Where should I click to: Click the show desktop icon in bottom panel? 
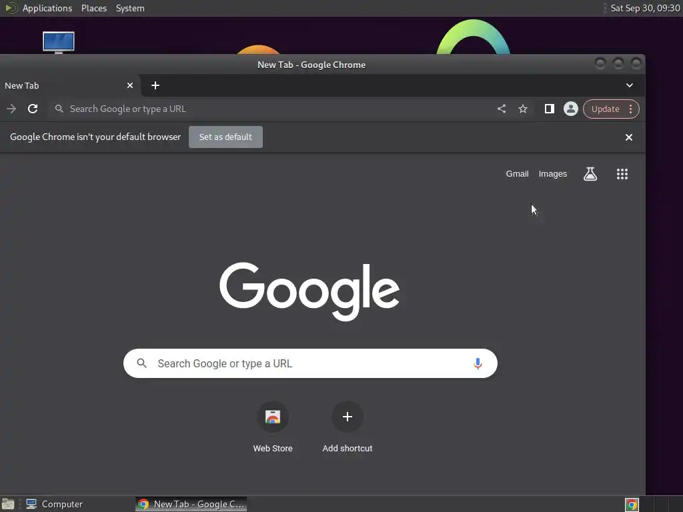tap(8, 504)
